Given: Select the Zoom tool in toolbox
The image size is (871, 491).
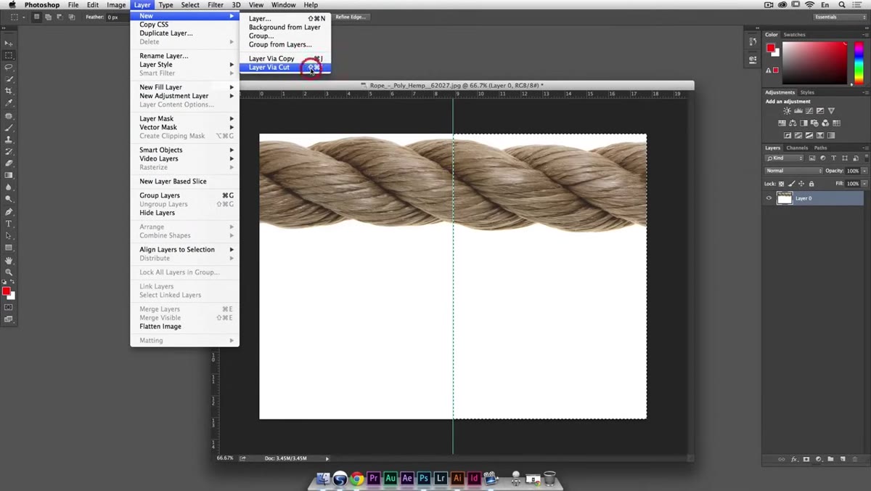Looking at the screenshot, I should coord(9,272).
